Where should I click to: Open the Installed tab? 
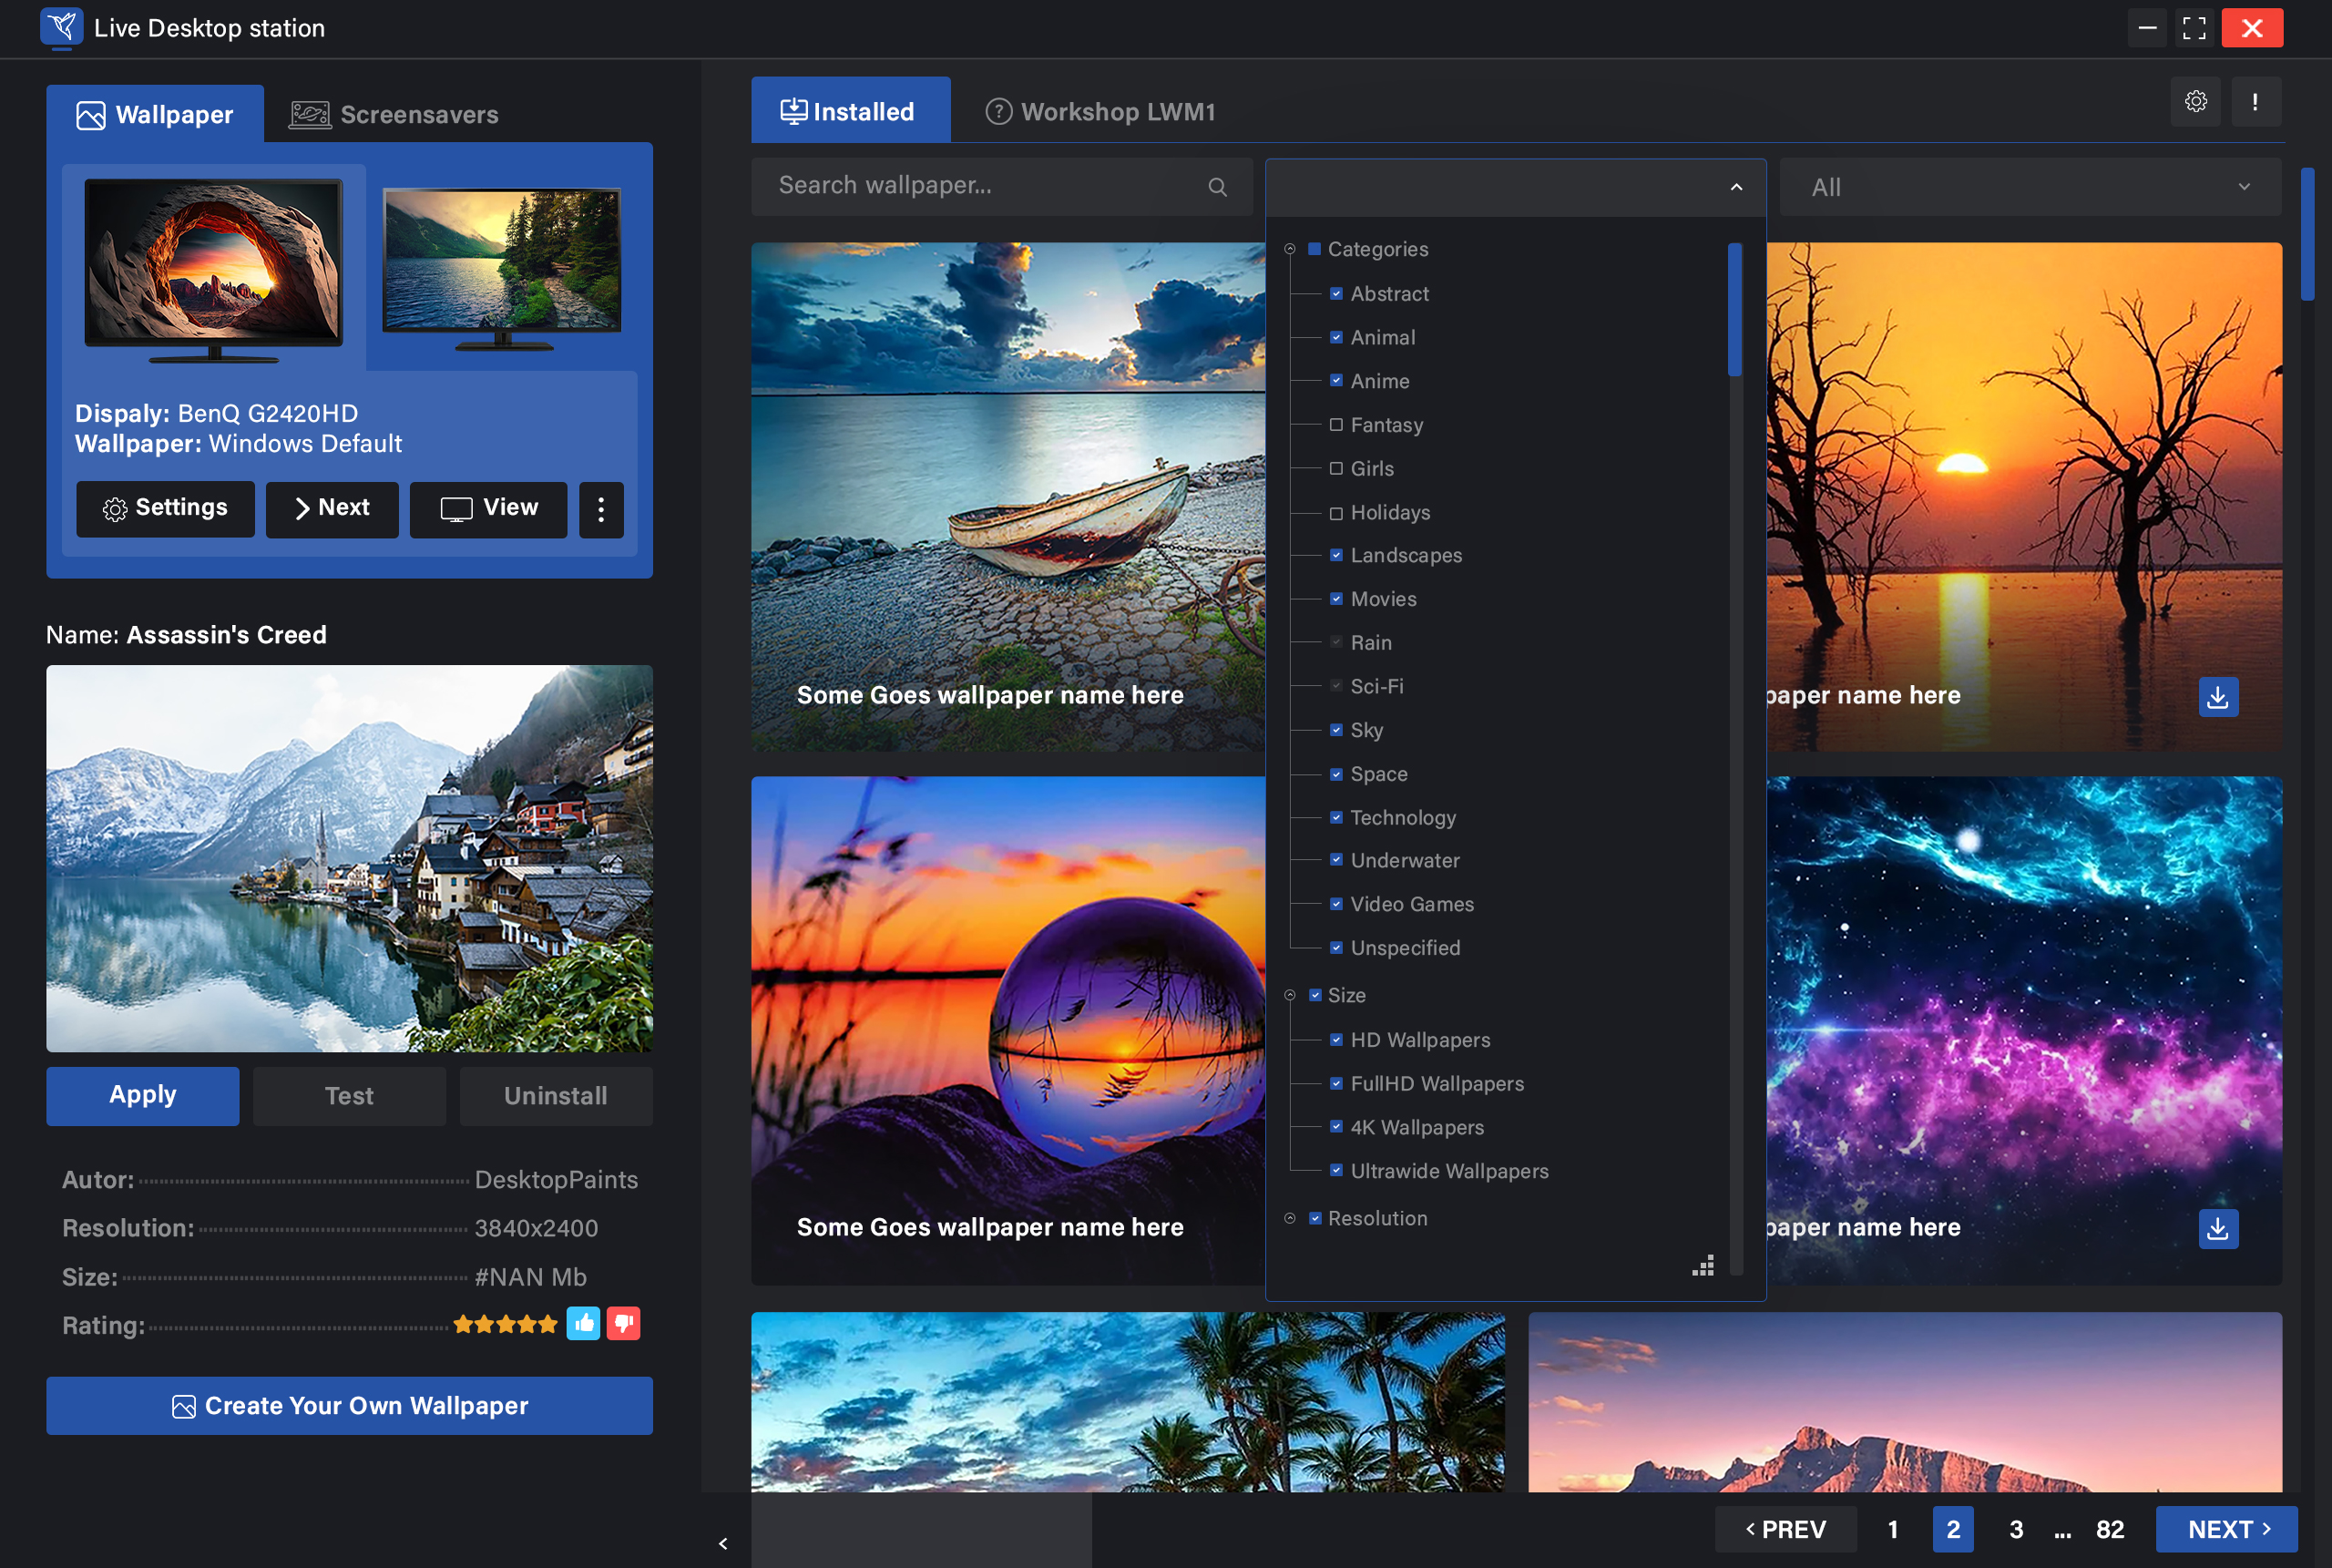[x=851, y=110]
